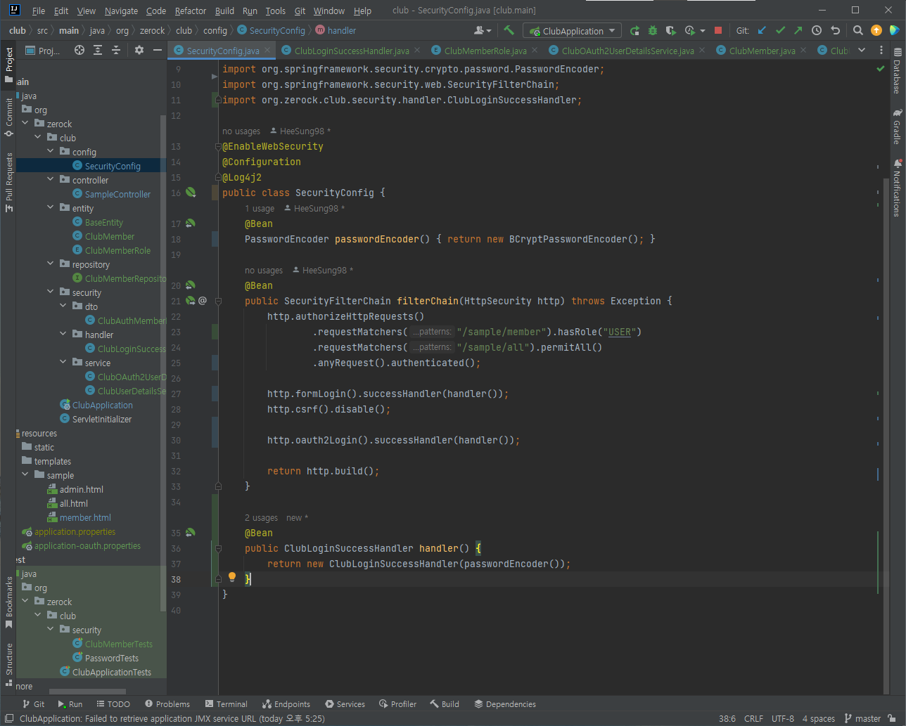Show Git history clock icon
The height and width of the screenshot is (726, 906).
(817, 30)
